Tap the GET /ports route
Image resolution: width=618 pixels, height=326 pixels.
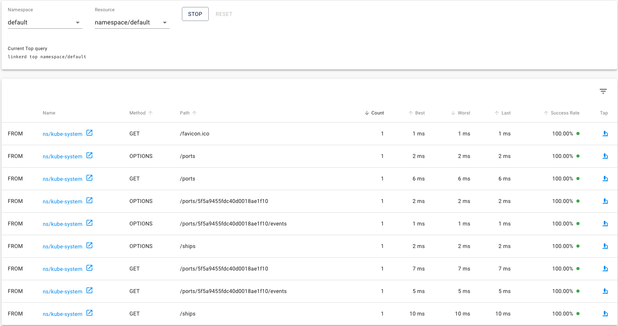(605, 179)
